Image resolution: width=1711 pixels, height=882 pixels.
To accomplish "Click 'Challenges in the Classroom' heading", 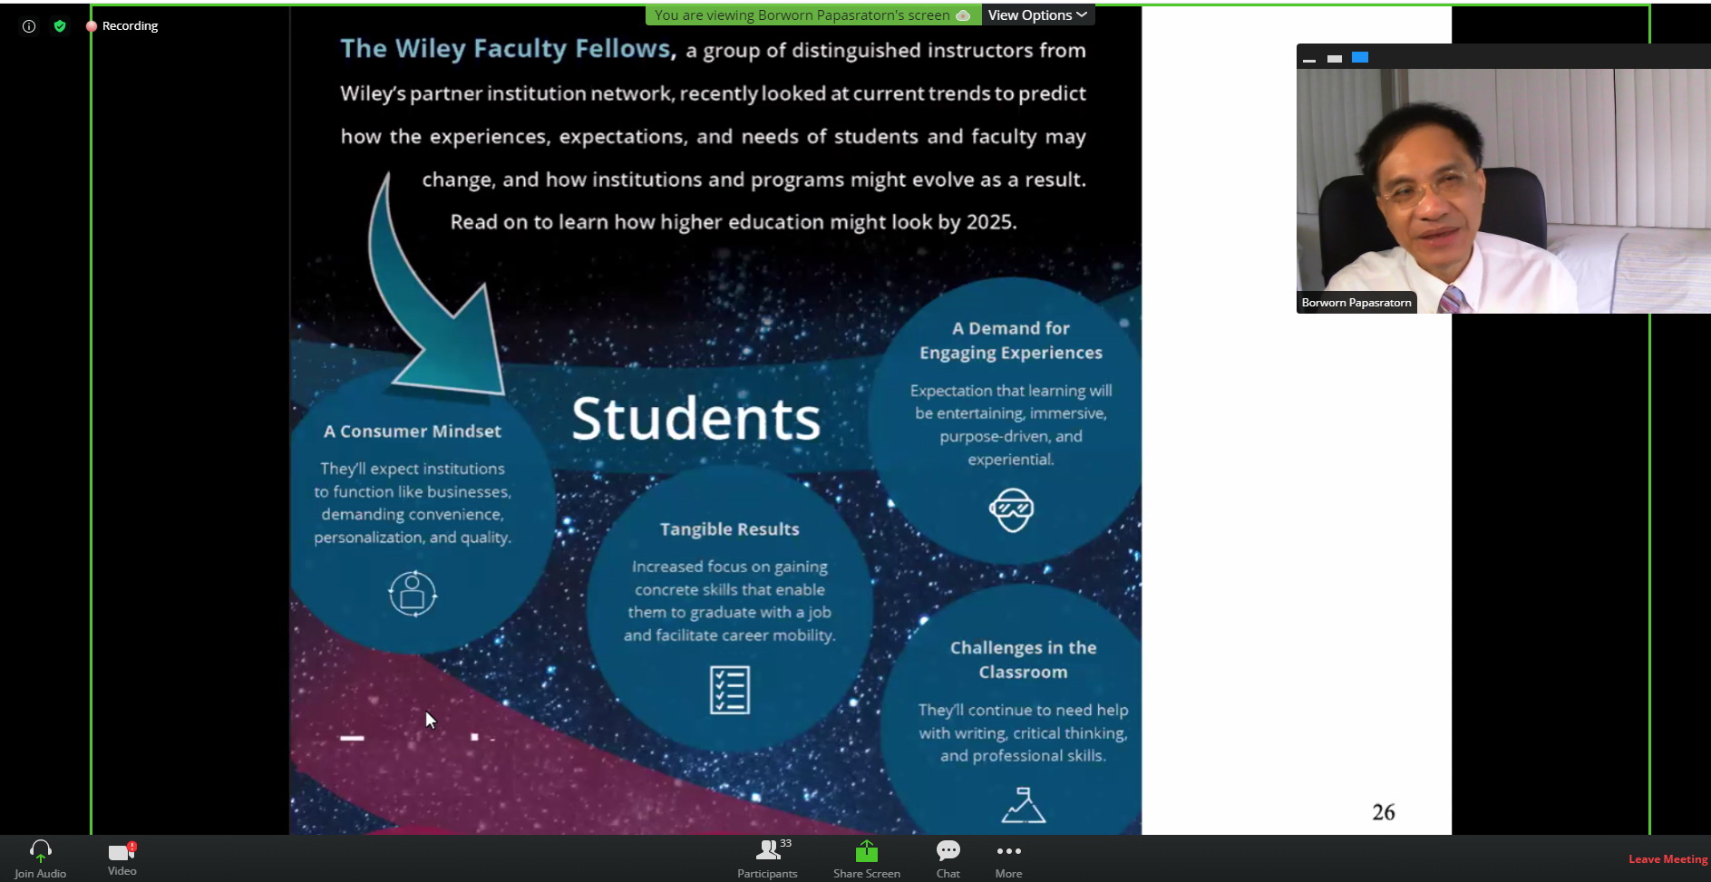I will [x=1024, y=660].
